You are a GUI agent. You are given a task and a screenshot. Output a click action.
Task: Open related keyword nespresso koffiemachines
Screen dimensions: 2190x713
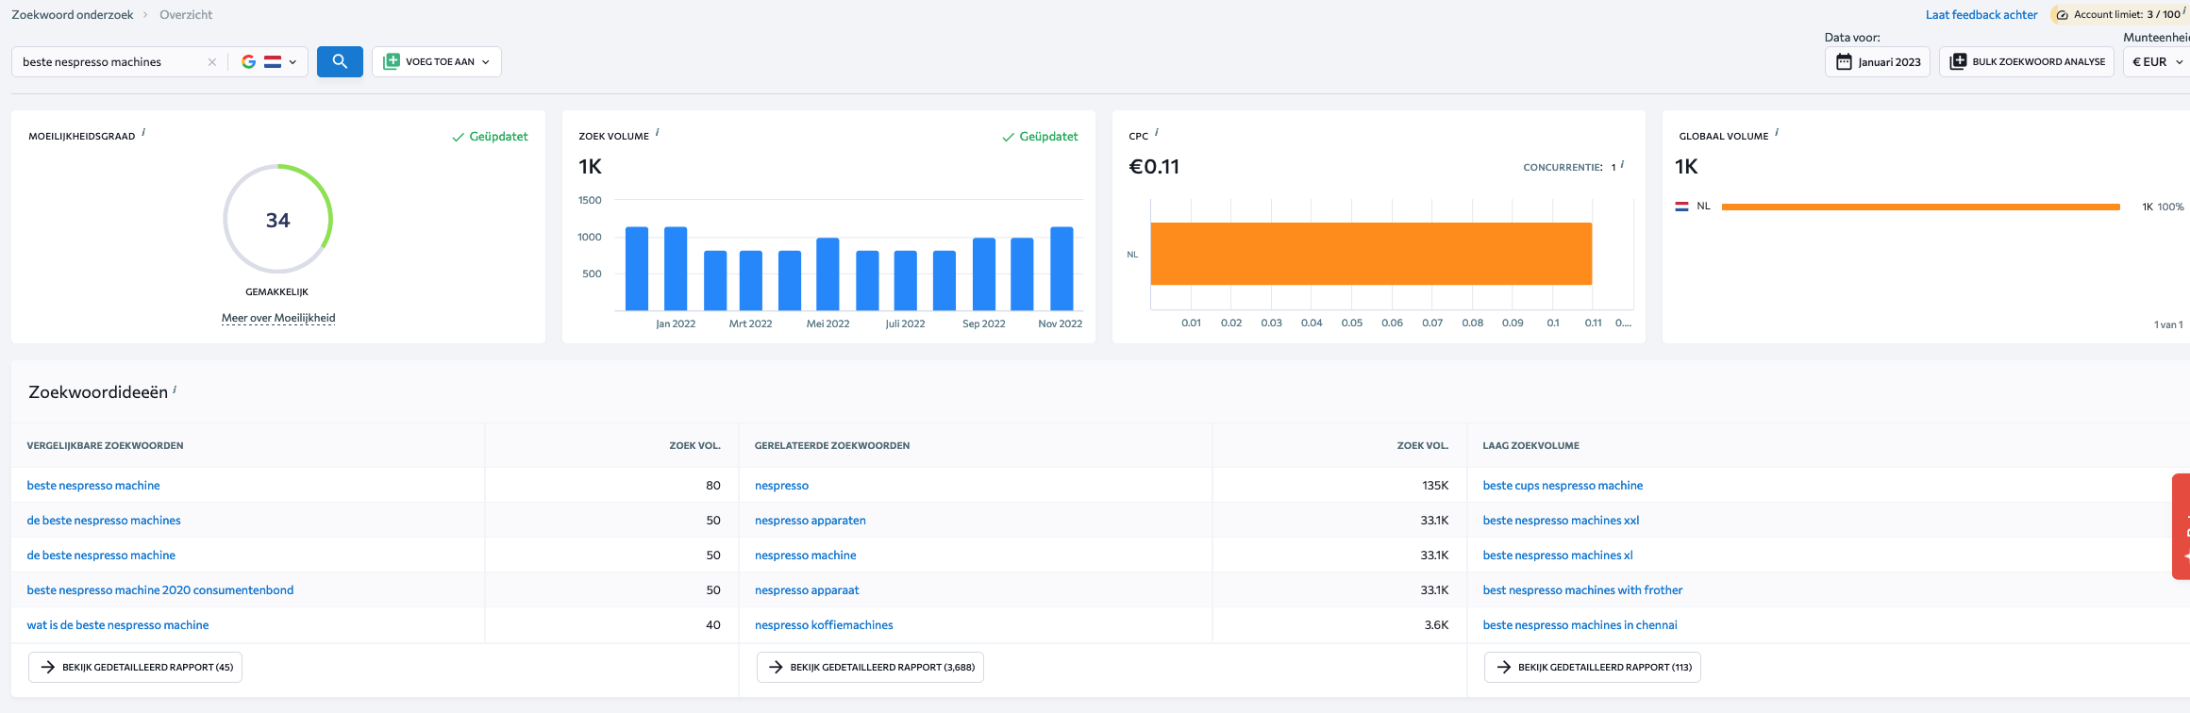(824, 625)
